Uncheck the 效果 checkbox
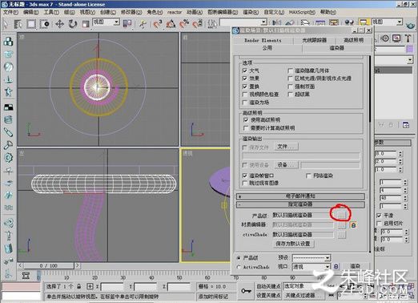This screenshot has width=418, height=303. (x=245, y=79)
